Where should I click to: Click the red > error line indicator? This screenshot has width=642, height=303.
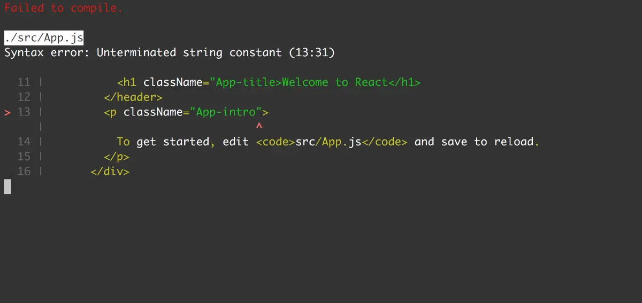click(7, 112)
